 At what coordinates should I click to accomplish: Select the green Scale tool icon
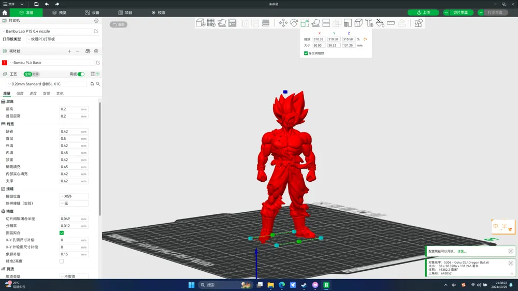tap(305, 23)
